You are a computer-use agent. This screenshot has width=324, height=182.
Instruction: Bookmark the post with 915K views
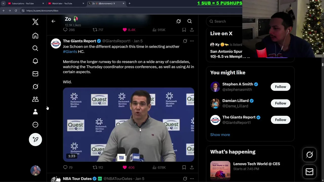(184, 30)
